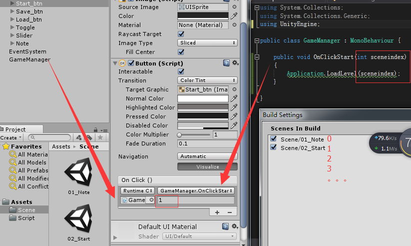The height and width of the screenshot is (246, 411).
Task: Use eyedropper for Pressed Color
Action: point(234,116)
